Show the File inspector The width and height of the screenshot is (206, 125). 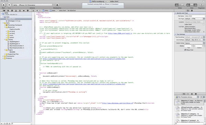click(x=188, y=11)
